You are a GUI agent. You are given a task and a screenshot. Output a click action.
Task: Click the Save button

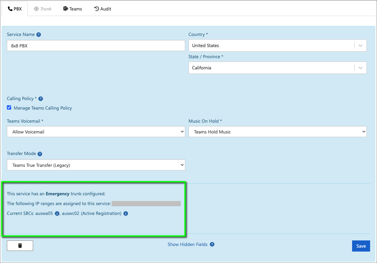(361, 246)
